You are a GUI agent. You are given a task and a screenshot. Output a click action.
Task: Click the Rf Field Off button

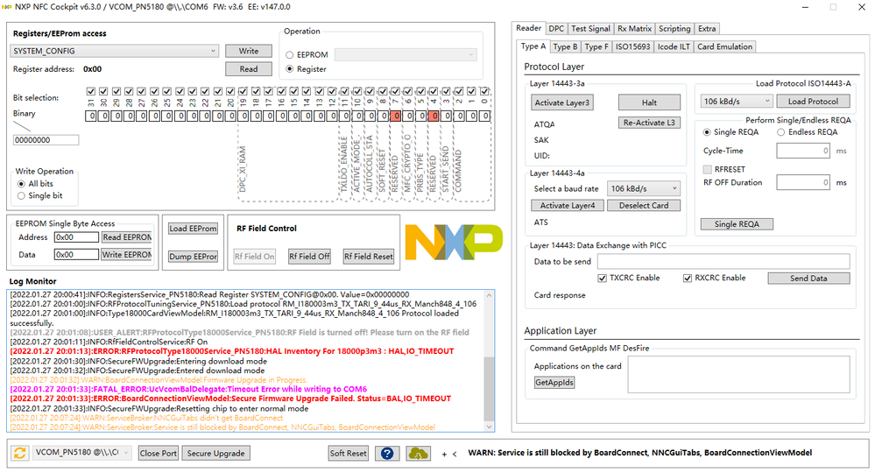[309, 257]
